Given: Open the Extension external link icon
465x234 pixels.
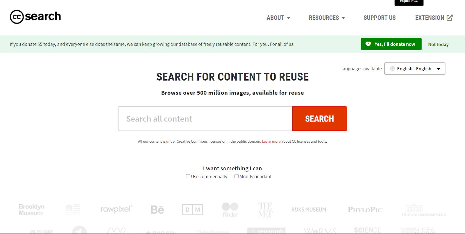Looking at the screenshot, I should (x=449, y=18).
